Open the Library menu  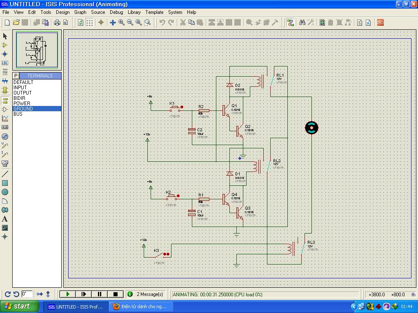[x=134, y=12]
